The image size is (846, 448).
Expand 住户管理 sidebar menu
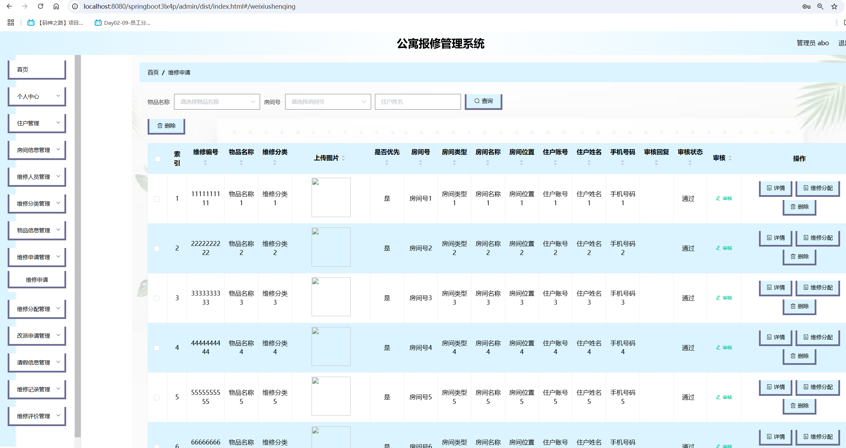pos(37,123)
